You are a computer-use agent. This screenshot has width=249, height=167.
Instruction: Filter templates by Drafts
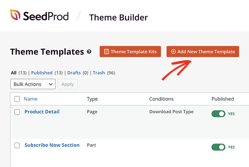[74, 73]
